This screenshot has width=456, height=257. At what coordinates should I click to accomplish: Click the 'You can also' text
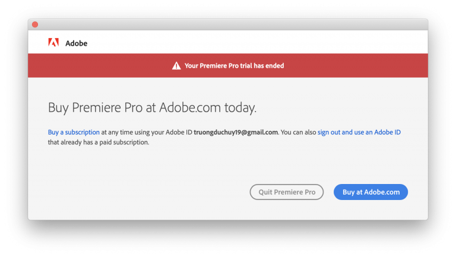click(x=299, y=132)
